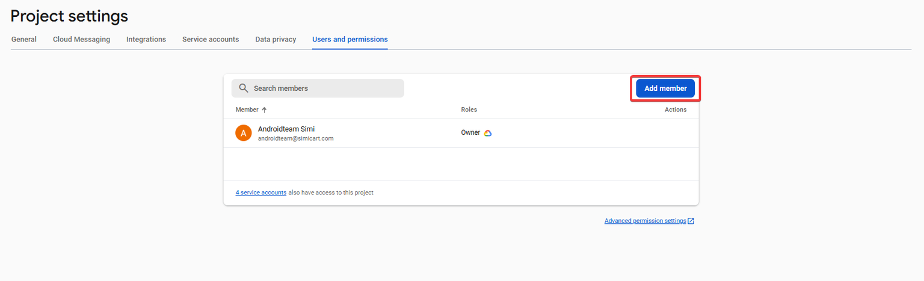
Task: Select the Data privacy tab
Action: 276,39
